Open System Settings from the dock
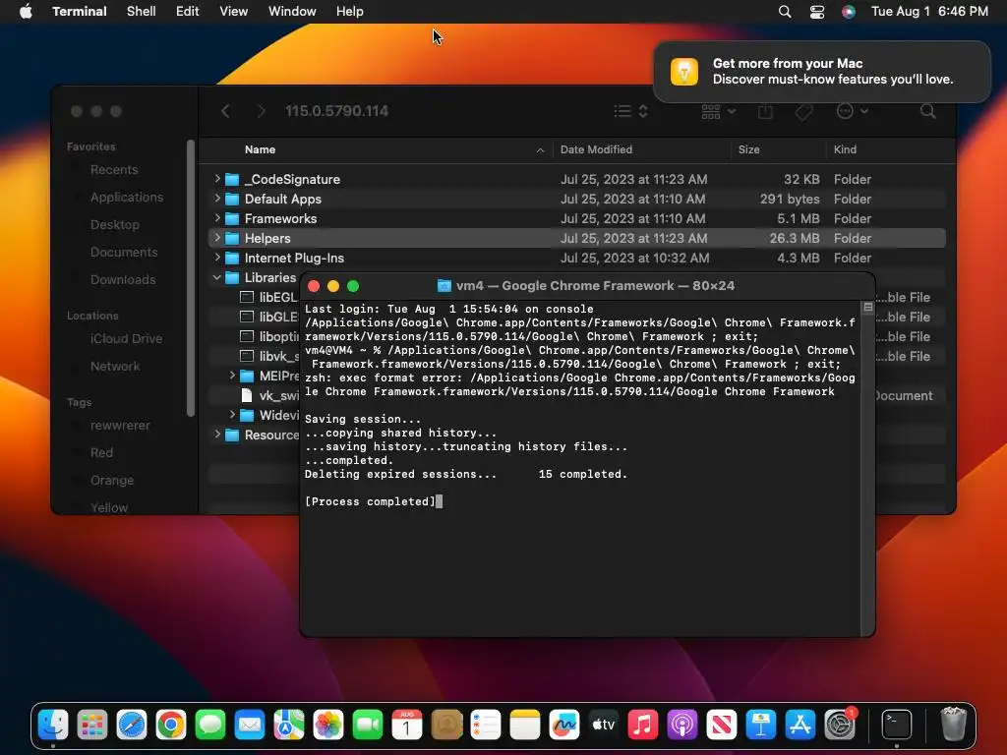Screen dimensions: 1007x755 point(840,725)
